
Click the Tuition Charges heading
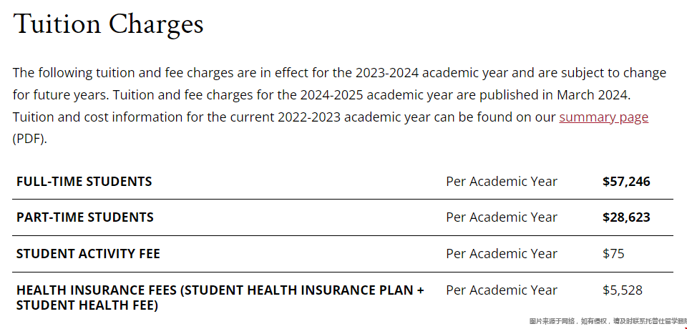pos(109,24)
